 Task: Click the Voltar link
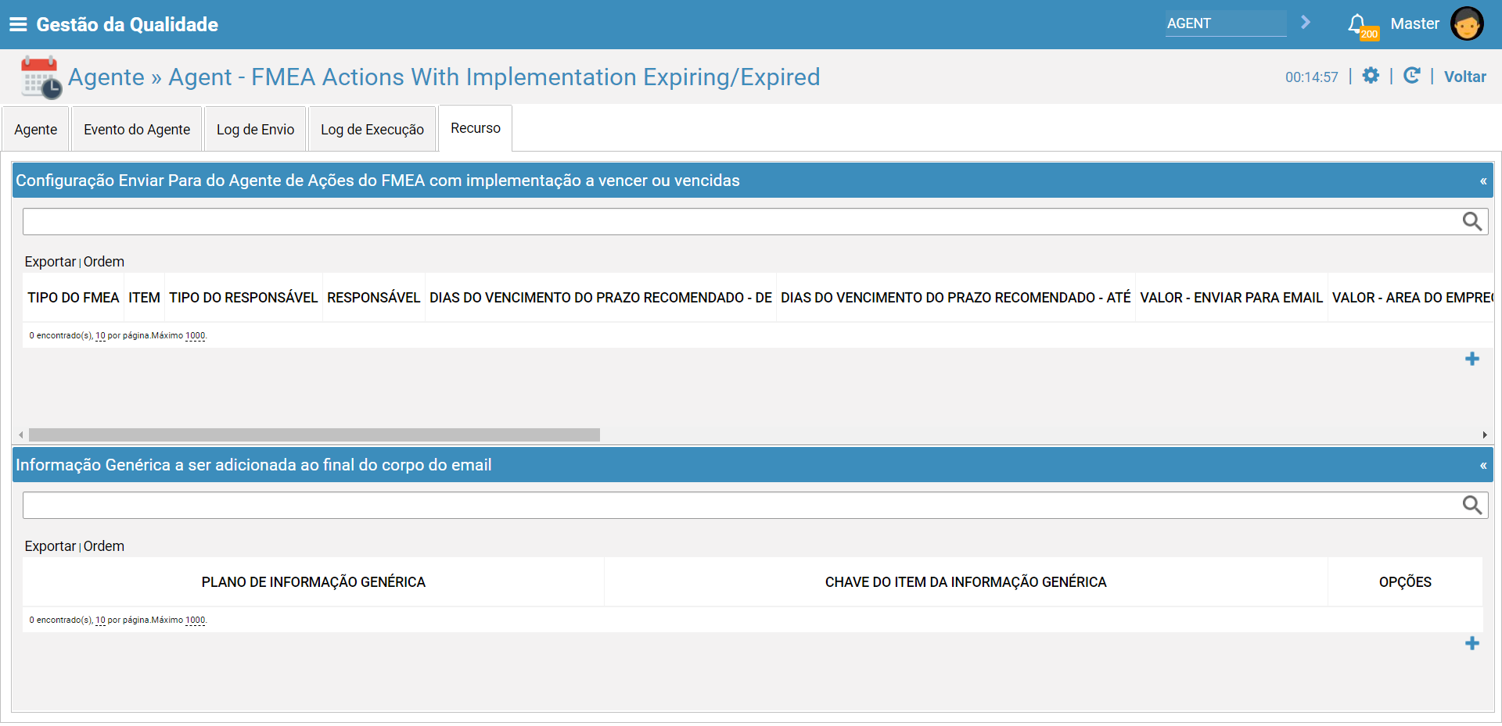point(1464,77)
